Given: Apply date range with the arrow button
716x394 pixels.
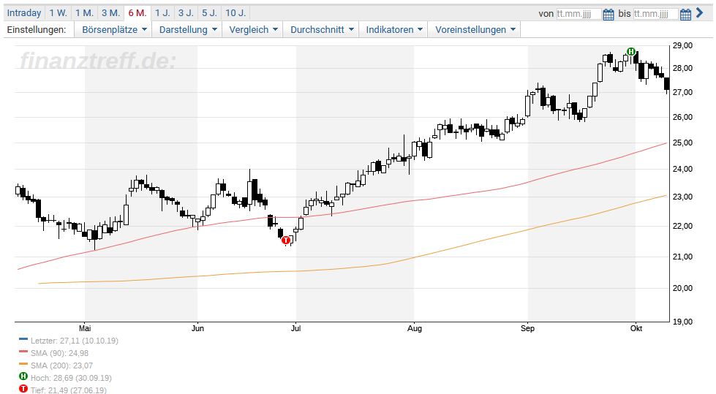Looking at the screenshot, I should (x=700, y=13).
